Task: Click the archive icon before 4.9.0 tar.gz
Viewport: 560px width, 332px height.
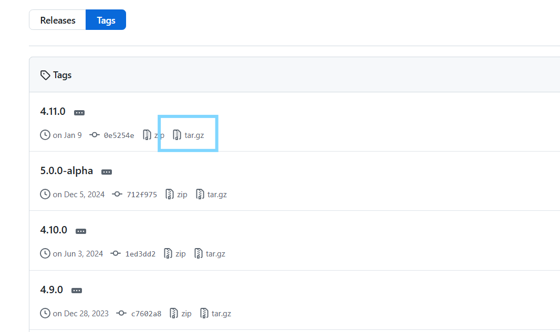Action: tap(204, 313)
